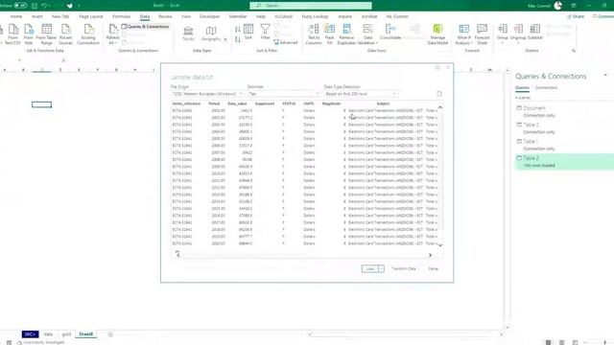Click the Flash Fill icon
Viewport: 614px width, 345px height.
point(329,34)
